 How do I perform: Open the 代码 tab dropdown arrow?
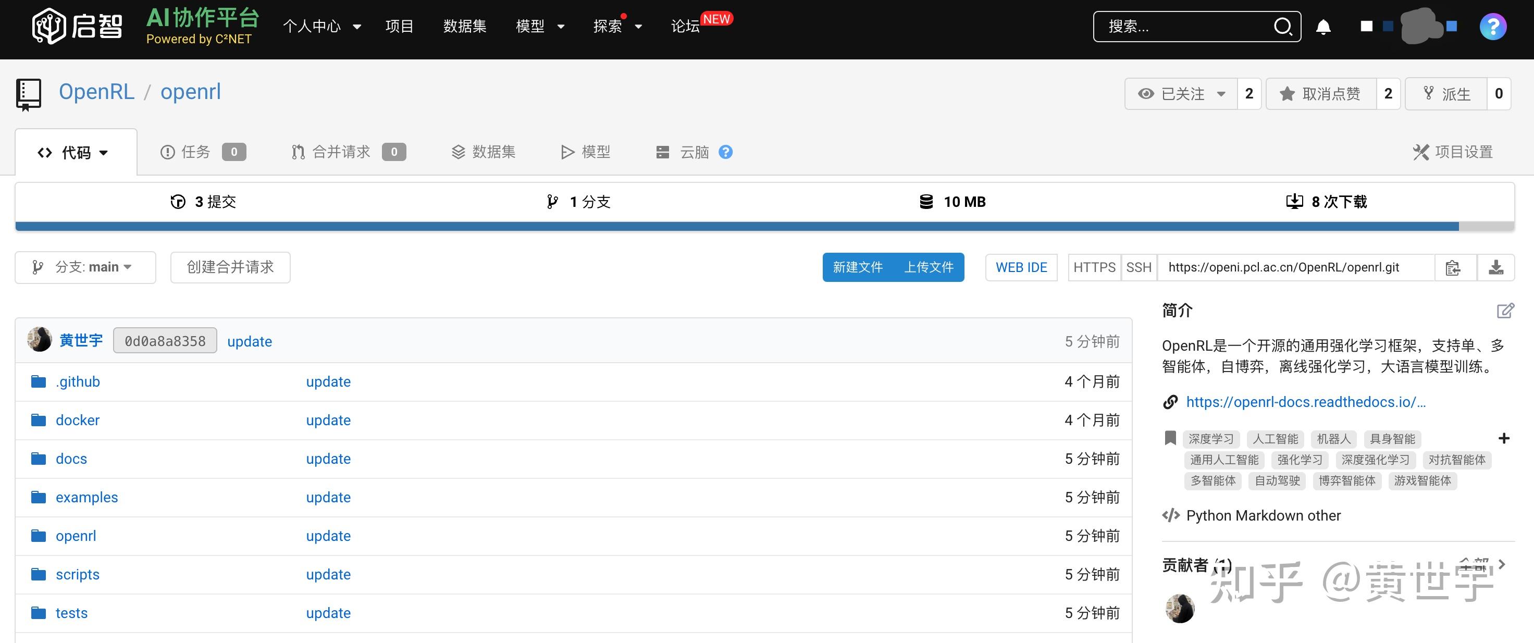[x=104, y=153]
